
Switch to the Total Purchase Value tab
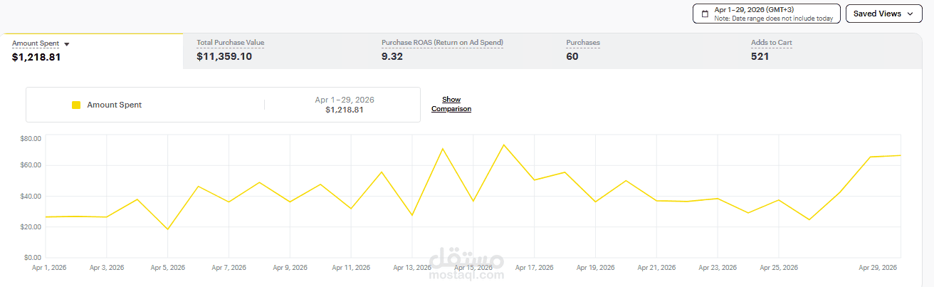pyautogui.click(x=276, y=51)
